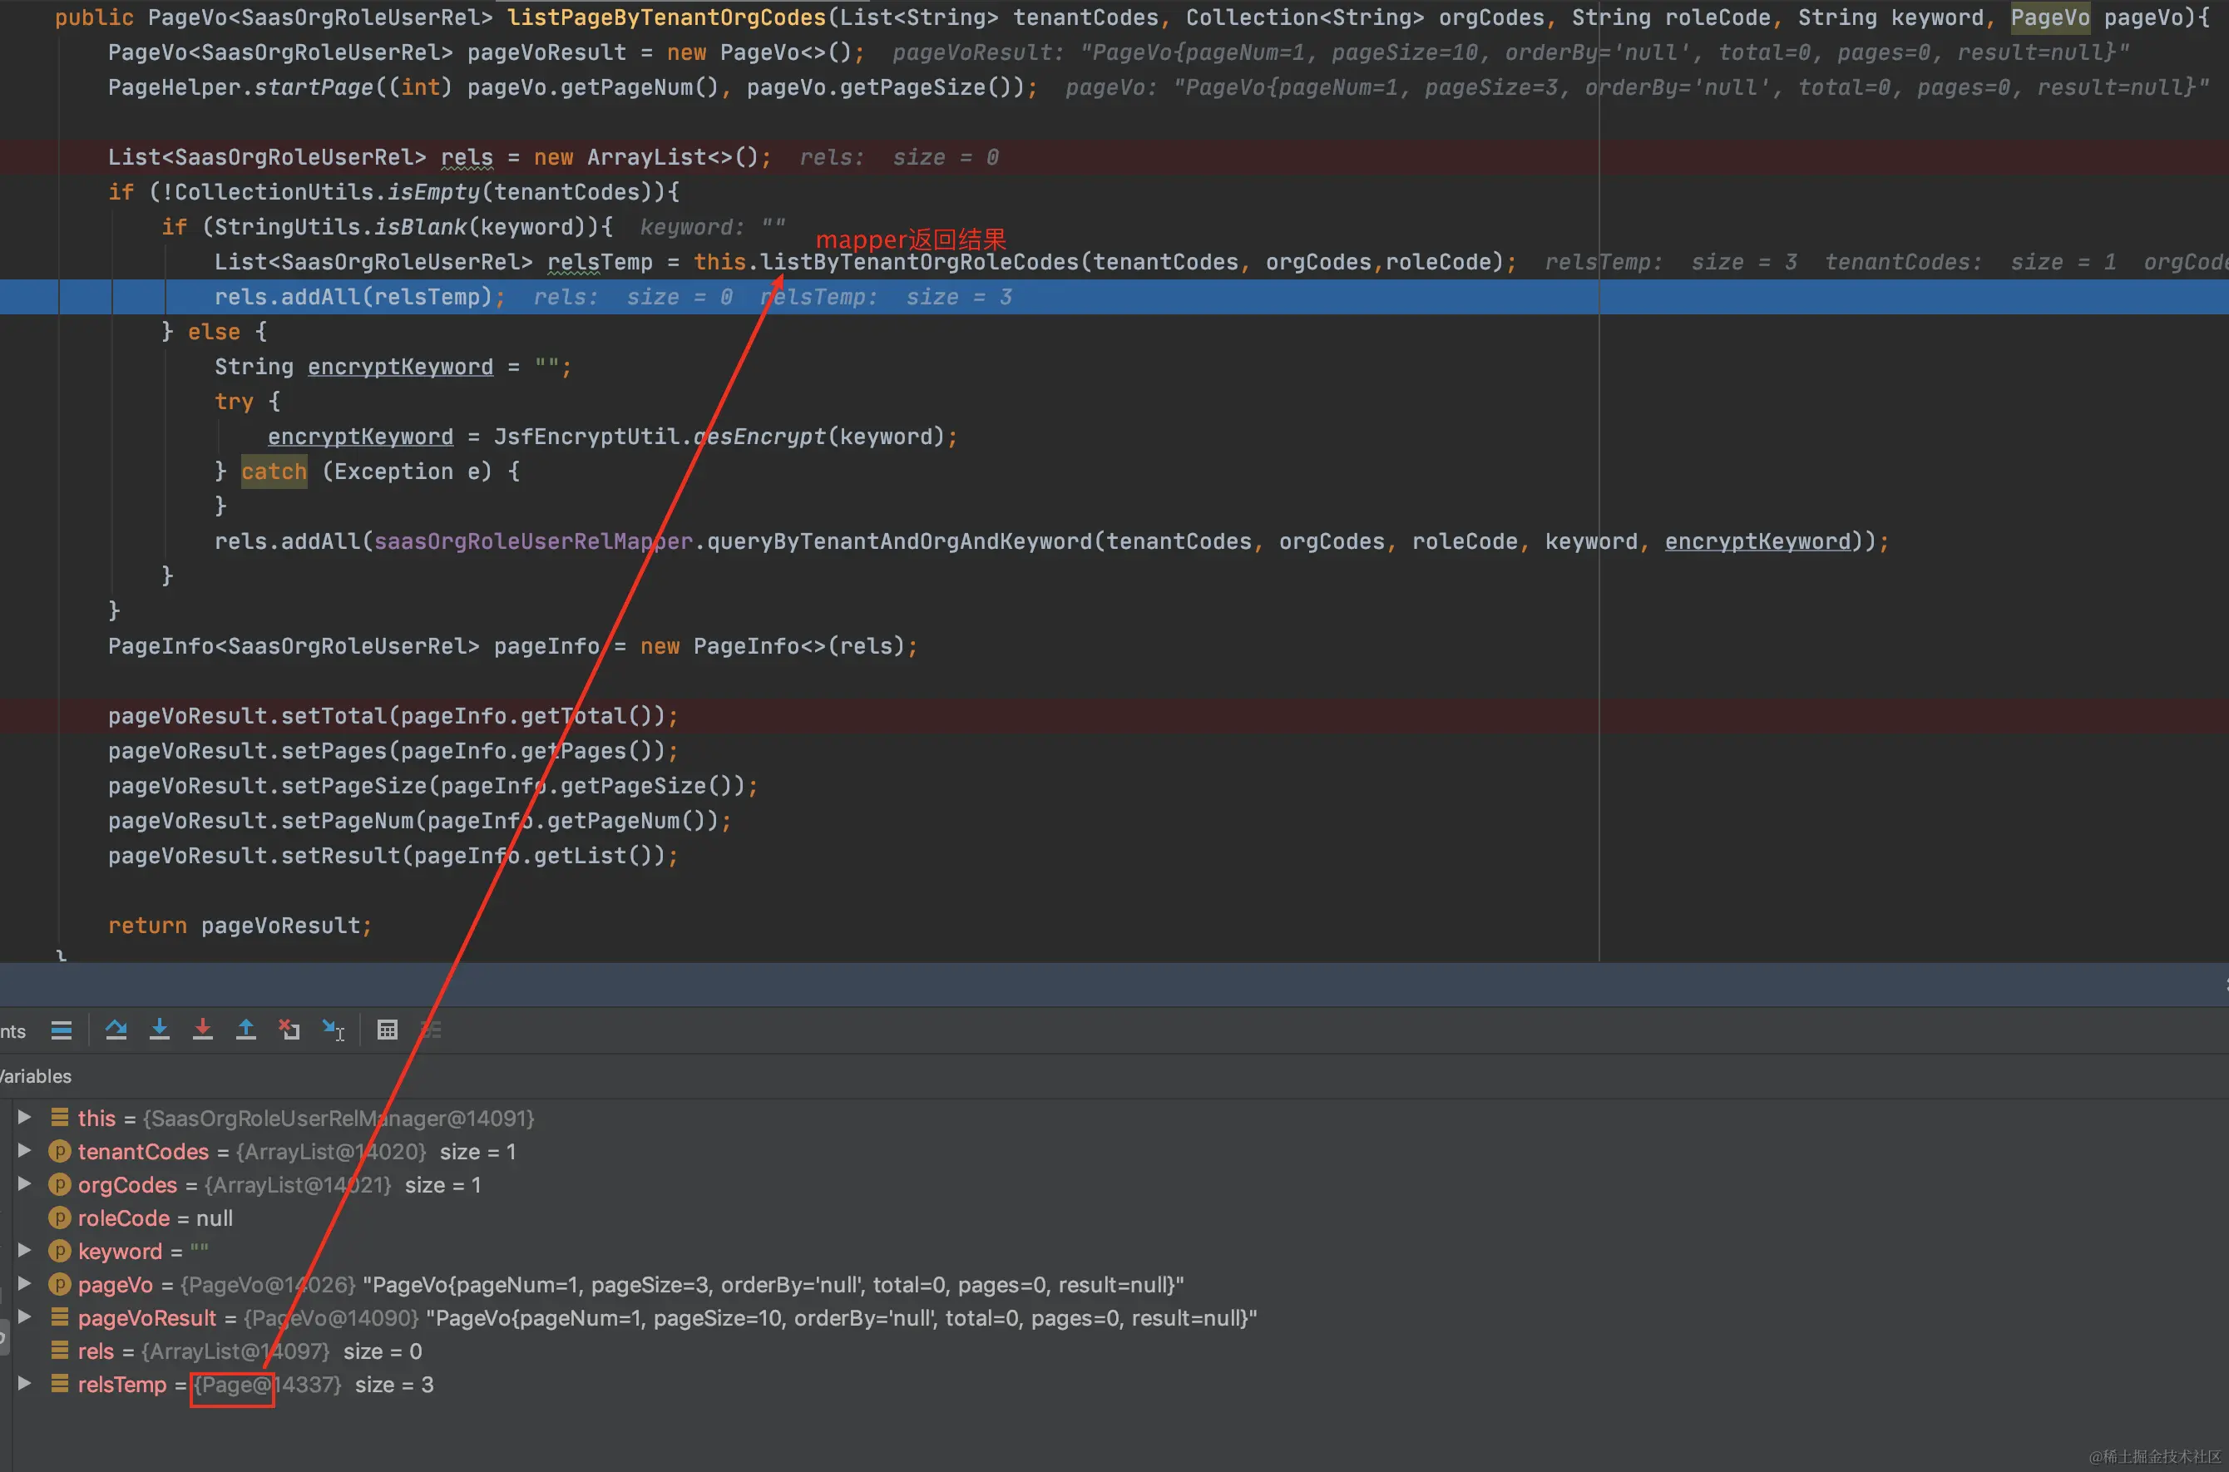2229x1472 pixels.
Task: Expand the 'this' SaasOrgRoleUserRelManager node
Action: [x=25, y=1117]
